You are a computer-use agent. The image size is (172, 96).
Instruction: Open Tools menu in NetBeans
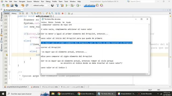click(66, 1)
